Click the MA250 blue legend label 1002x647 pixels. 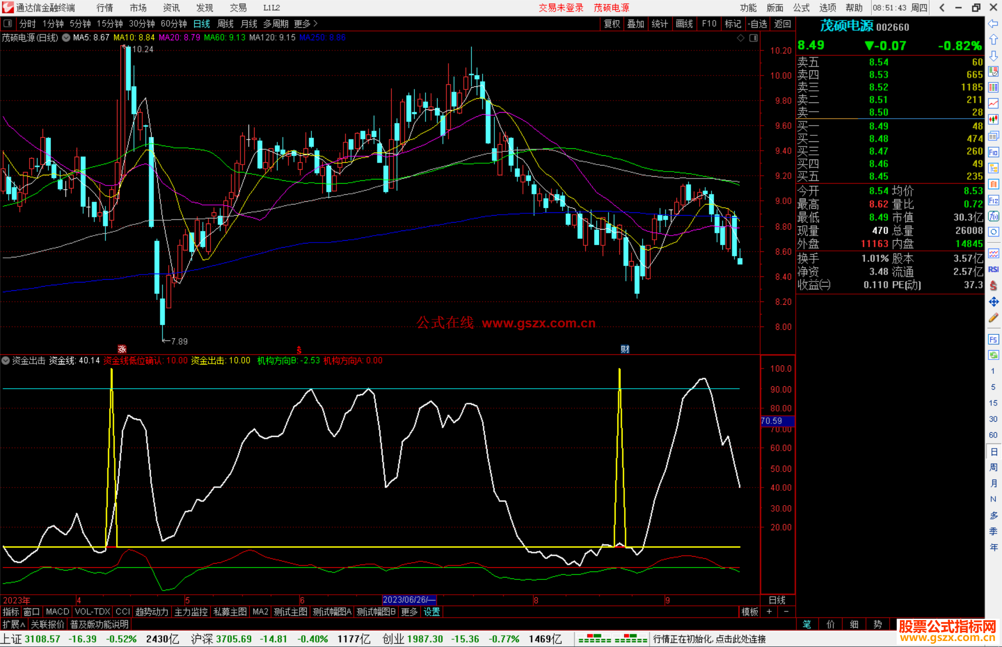(322, 38)
